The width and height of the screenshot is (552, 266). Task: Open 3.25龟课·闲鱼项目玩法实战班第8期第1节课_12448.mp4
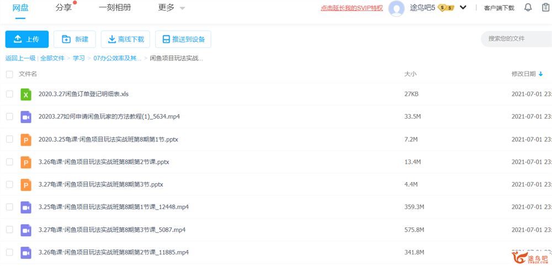tap(113, 208)
